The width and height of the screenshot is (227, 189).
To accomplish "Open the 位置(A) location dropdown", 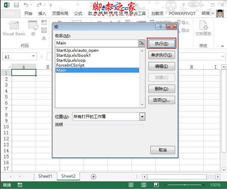I will coord(142,117).
